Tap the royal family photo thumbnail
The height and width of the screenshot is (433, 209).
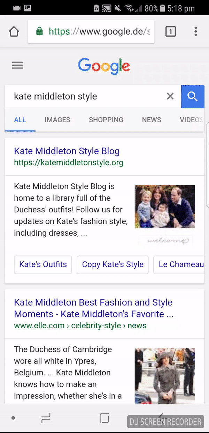tap(165, 206)
